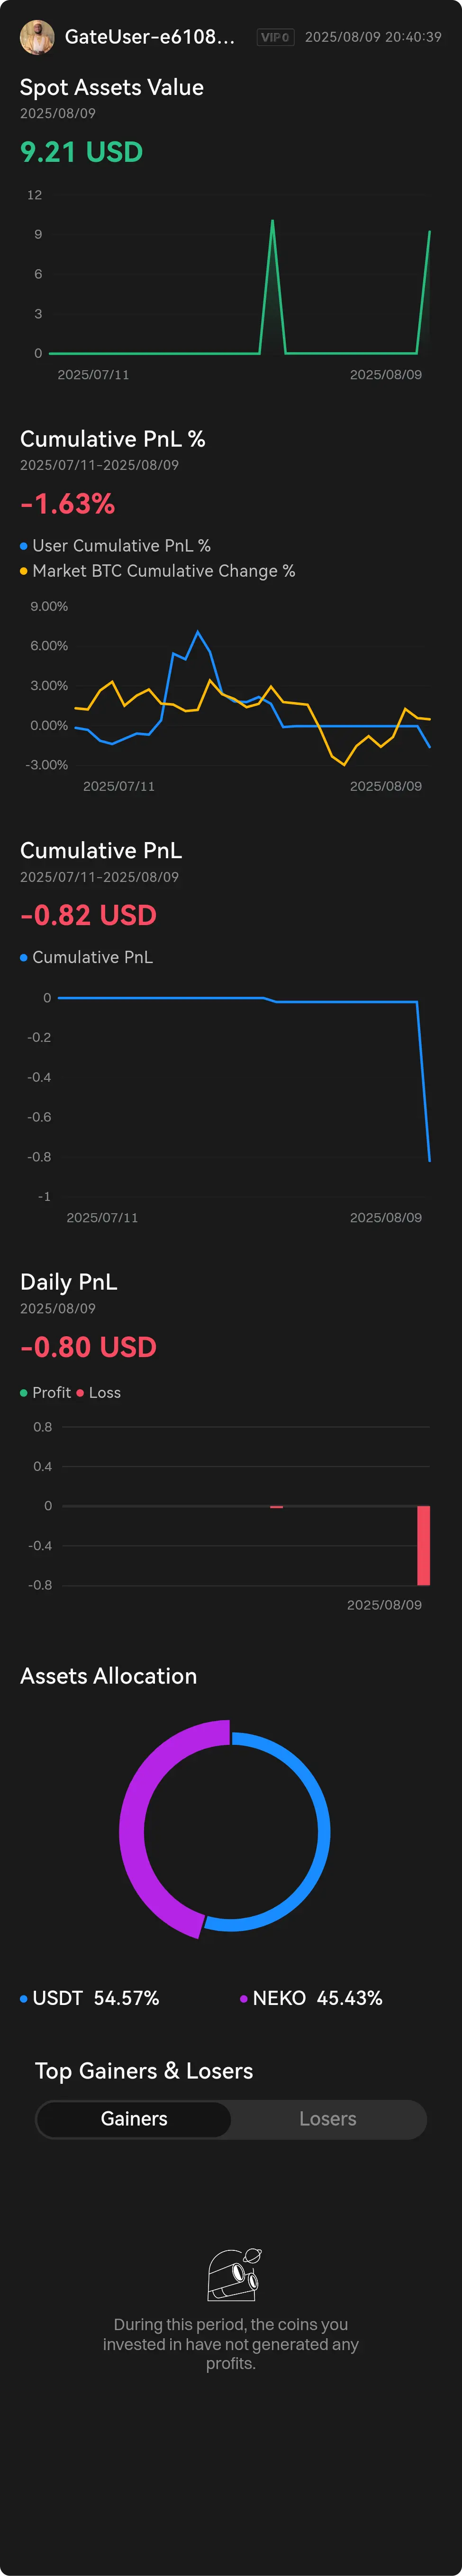
Task: Click the -1.63% cumulative PnL figure
Action: point(68,504)
